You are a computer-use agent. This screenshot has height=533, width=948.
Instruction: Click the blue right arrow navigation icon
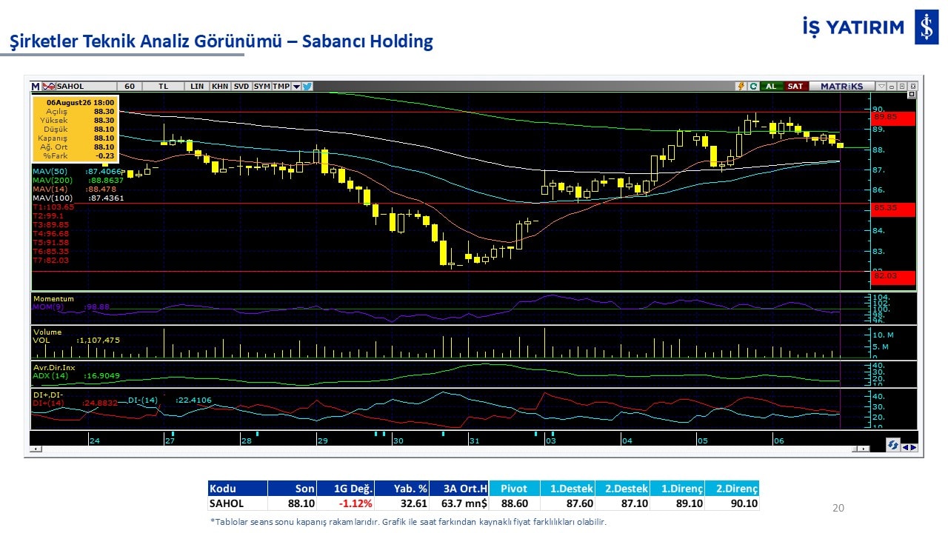pos(913,447)
